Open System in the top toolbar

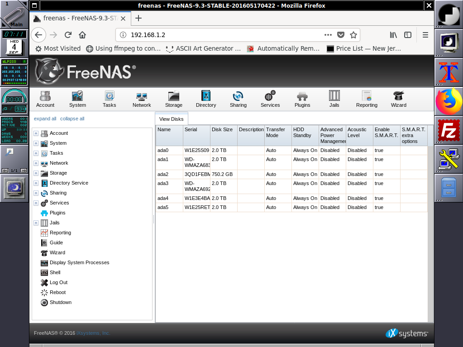[77, 99]
